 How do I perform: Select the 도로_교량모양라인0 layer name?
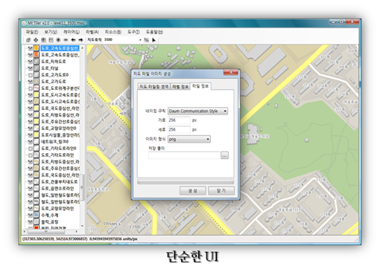tap(59, 128)
